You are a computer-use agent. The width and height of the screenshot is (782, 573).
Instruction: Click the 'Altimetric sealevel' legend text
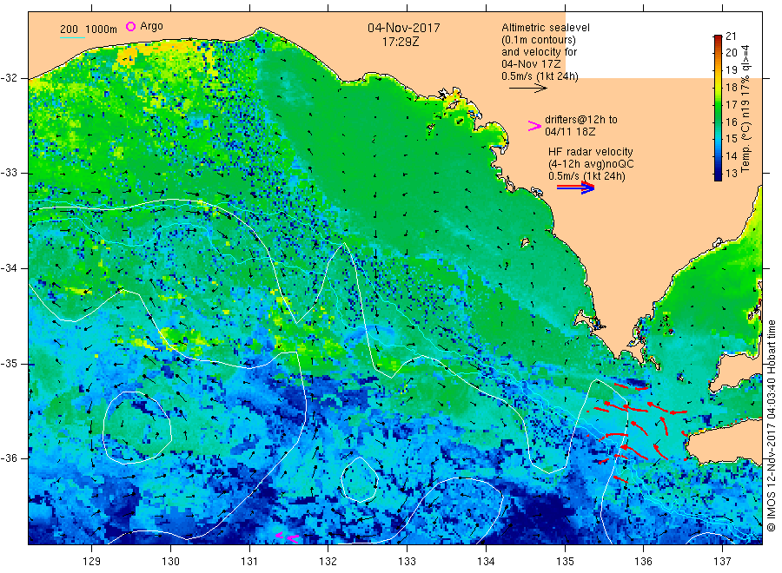(x=546, y=28)
